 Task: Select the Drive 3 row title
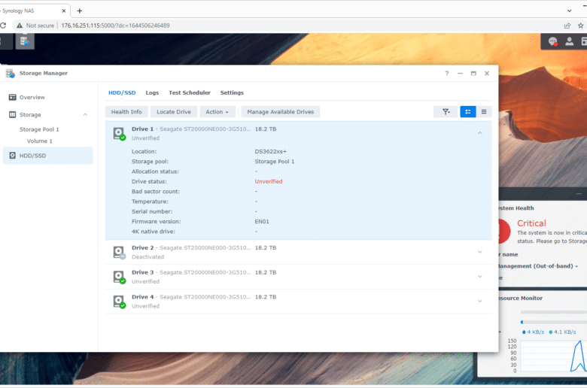point(143,272)
